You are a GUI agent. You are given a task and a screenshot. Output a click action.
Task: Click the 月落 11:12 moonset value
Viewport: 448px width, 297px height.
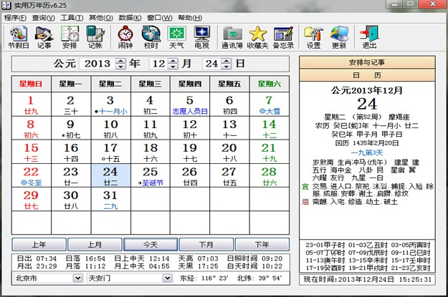point(85,266)
